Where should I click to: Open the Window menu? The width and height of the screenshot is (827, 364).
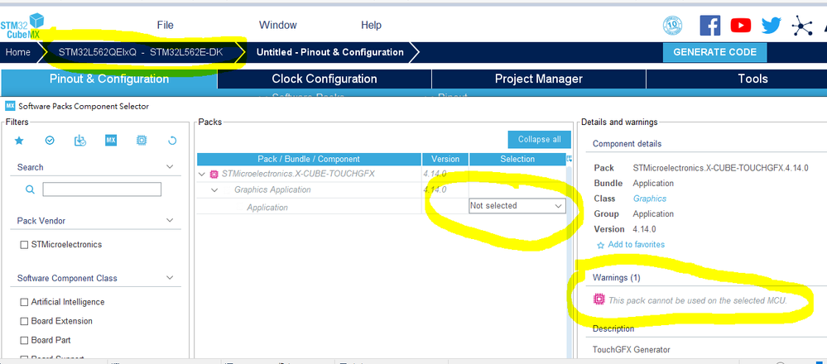pyautogui.click(x=278, y=25)
